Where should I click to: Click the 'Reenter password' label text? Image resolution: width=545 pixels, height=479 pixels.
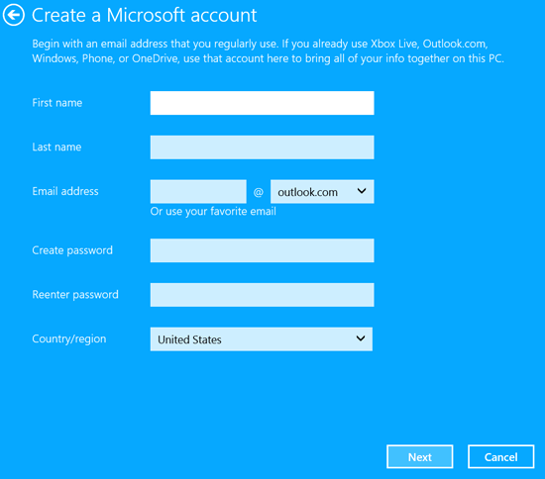(75, 295)
